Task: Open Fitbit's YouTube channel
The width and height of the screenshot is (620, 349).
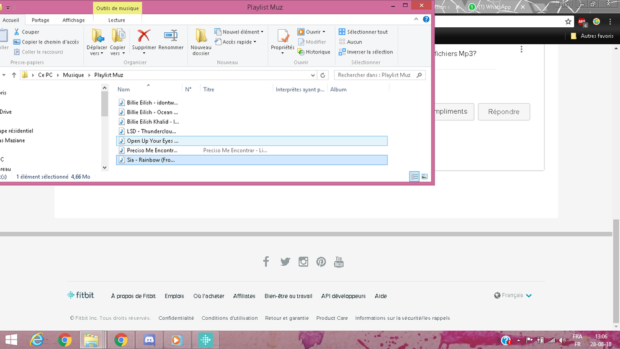Action: tap(339, 261)
